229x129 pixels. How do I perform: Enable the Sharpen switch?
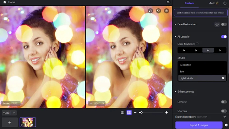click(224, 111)
